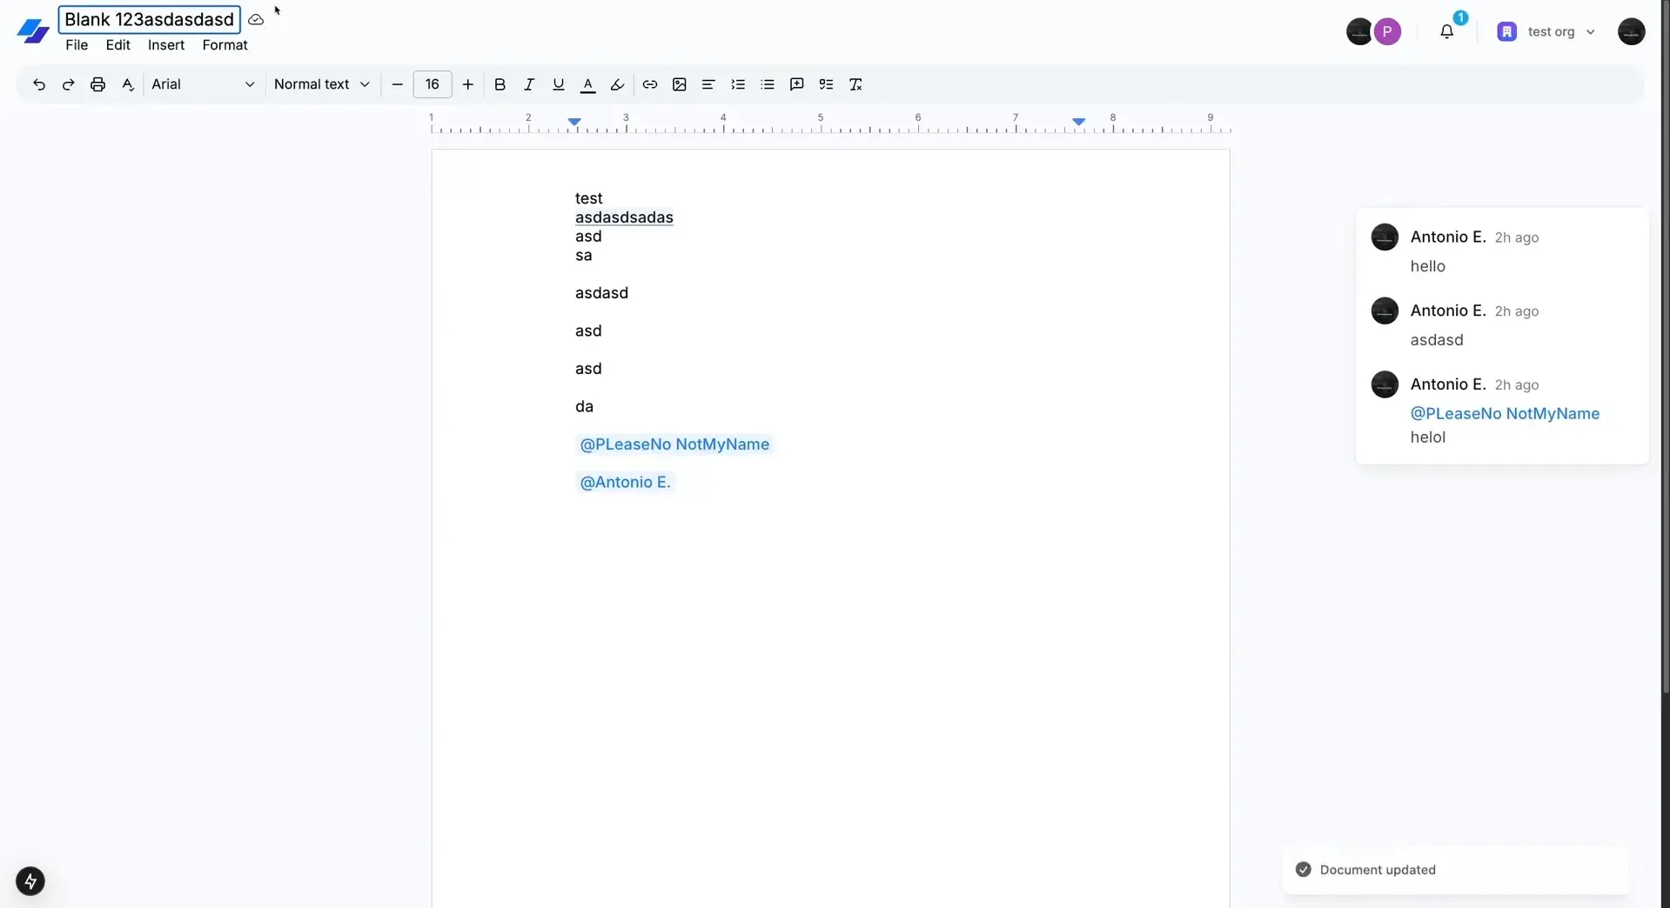Open the print dialog
Screen dimensions: 1670x908
coord(97,84)
